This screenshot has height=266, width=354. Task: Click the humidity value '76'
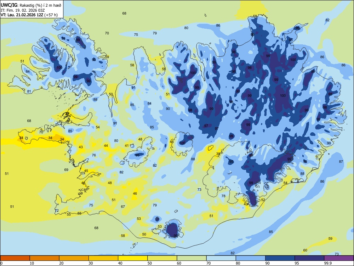[94, 155]
